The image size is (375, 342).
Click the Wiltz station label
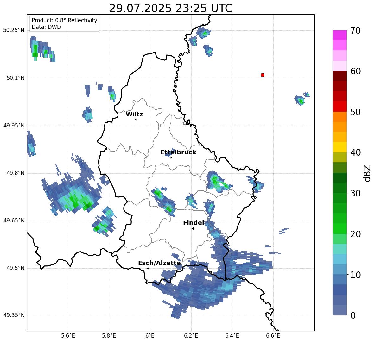click(134, 115)
